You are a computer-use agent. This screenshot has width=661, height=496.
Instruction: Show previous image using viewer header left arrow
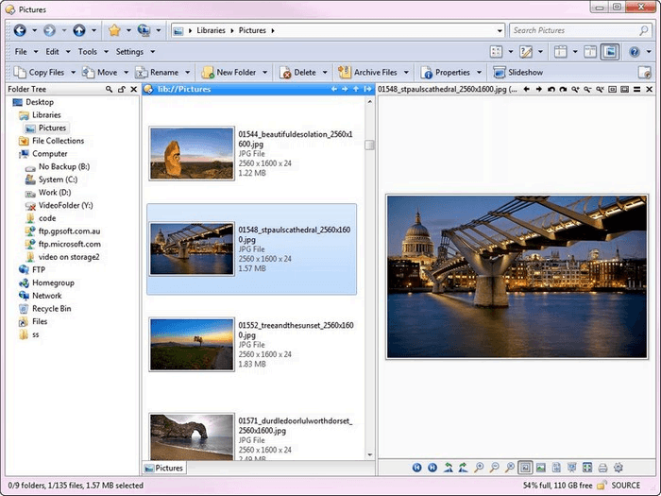pyautogui.click(x=526, y=89)
